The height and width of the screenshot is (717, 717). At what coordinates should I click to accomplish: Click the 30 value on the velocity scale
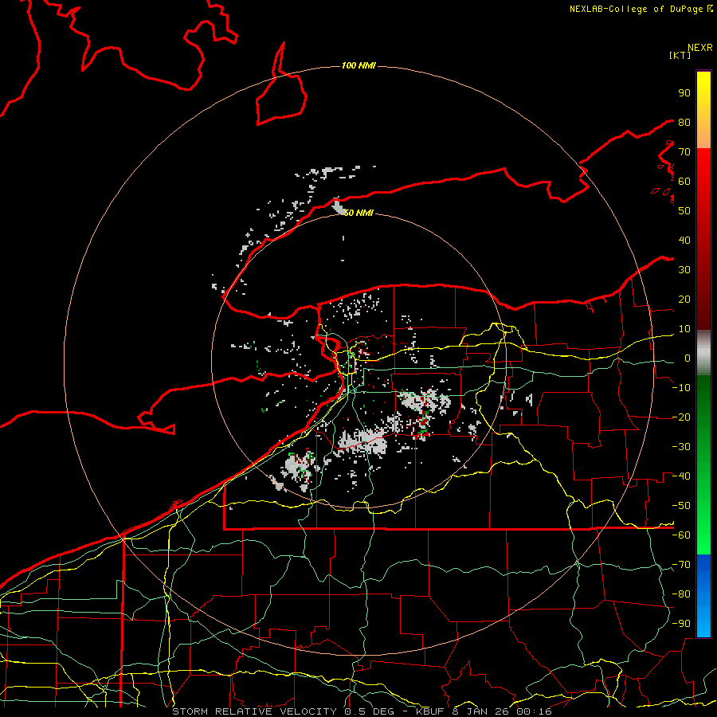tap(684, 270)
